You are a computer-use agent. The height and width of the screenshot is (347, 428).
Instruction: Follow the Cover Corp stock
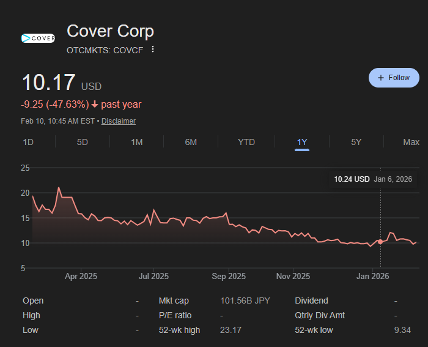coord(394,78)
